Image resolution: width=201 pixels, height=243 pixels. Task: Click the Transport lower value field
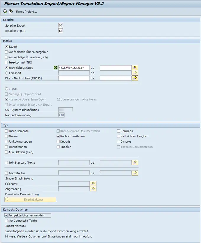tap(74, 73)
